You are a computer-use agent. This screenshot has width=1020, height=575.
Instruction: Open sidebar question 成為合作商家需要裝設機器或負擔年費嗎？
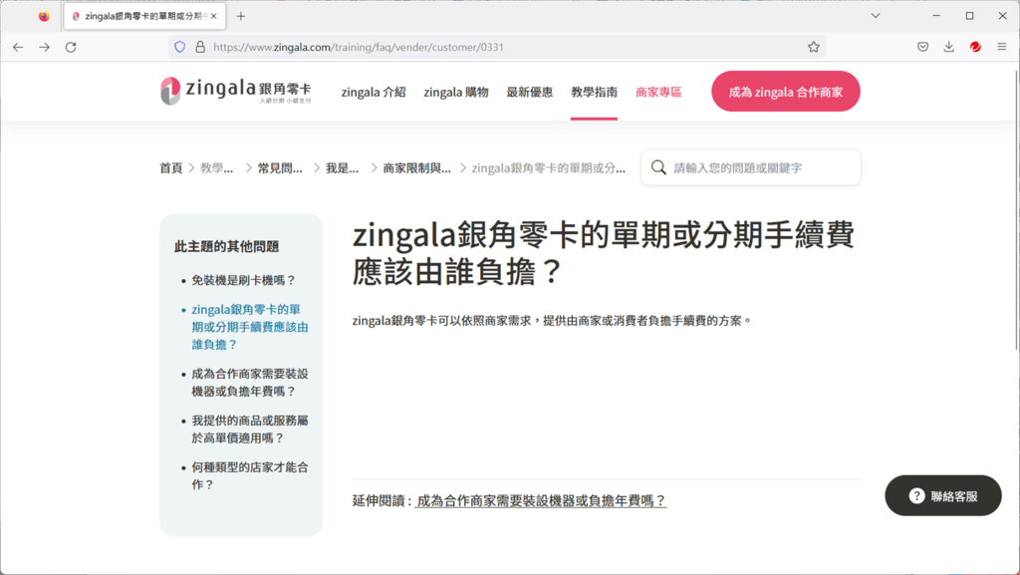250,383
